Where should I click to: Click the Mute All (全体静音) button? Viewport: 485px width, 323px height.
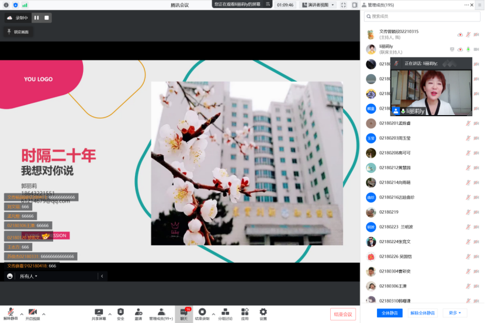(x=389, y=313)
